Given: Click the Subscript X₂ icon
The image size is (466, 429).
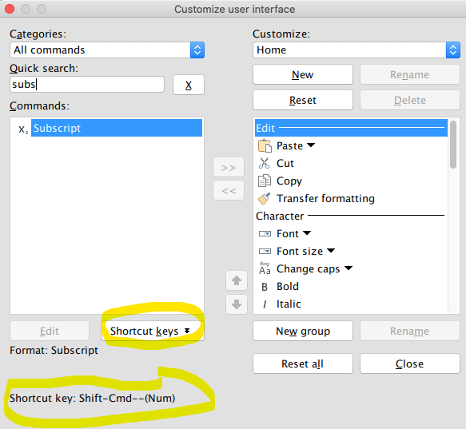Looking at the screenshot, I should coord(23,129).
